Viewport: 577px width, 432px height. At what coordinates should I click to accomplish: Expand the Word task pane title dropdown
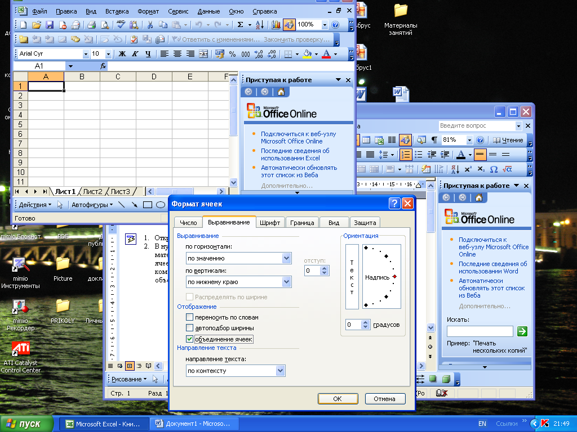pyautogui.click(x=516, y=186)
